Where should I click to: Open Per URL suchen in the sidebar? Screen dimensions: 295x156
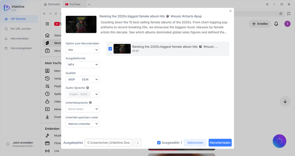pyautogui.click(x=20, y=29)
